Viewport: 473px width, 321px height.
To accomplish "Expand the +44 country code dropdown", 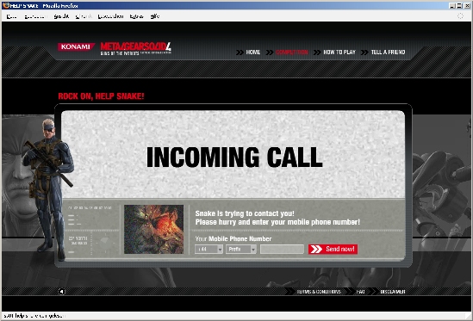I will point(208,250).
